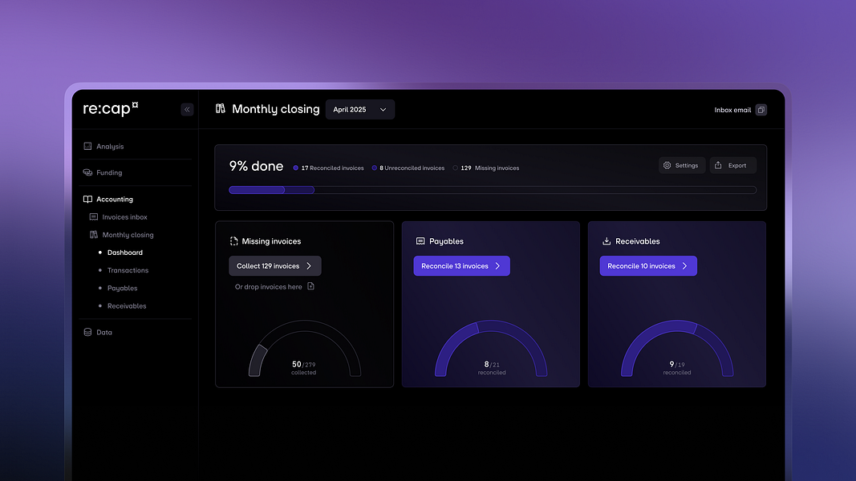Open the Funding section

[x=109, y=172]
